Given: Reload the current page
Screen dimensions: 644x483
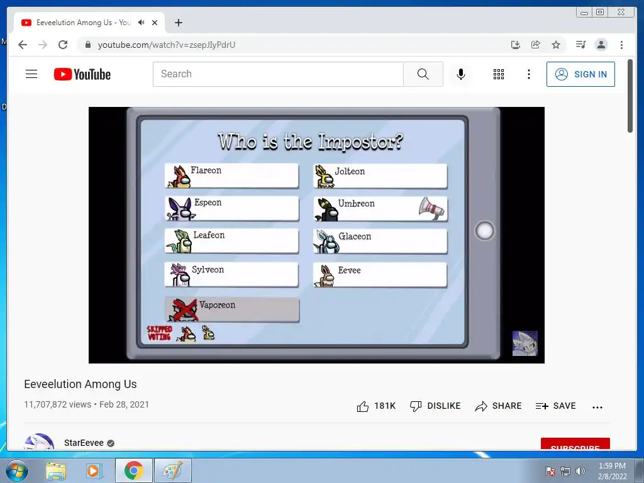Looking at the screenshot, I should coord(63,45).
